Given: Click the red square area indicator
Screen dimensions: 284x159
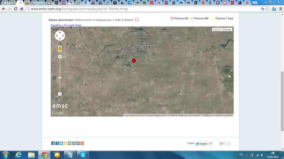Looking at the screenshot, I should point(137,20).
